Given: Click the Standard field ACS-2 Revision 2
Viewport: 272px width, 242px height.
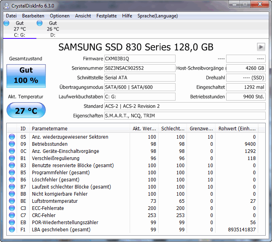Looking at the screenshot, I should (x=185, y=106).
